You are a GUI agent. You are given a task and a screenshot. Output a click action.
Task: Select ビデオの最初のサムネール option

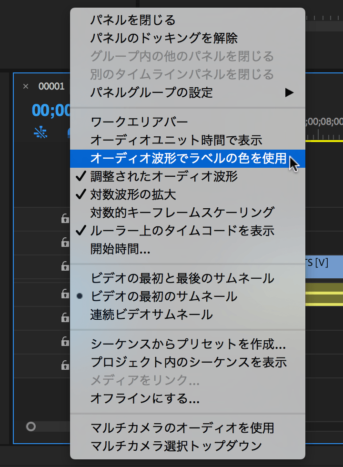coord(188,296)
